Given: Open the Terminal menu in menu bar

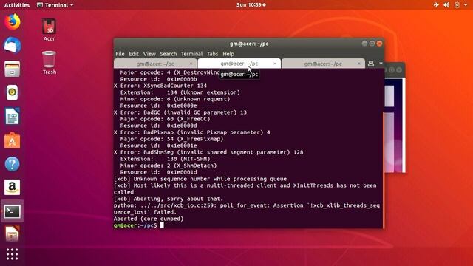Looking at the screenshot, I should (191, 54).
